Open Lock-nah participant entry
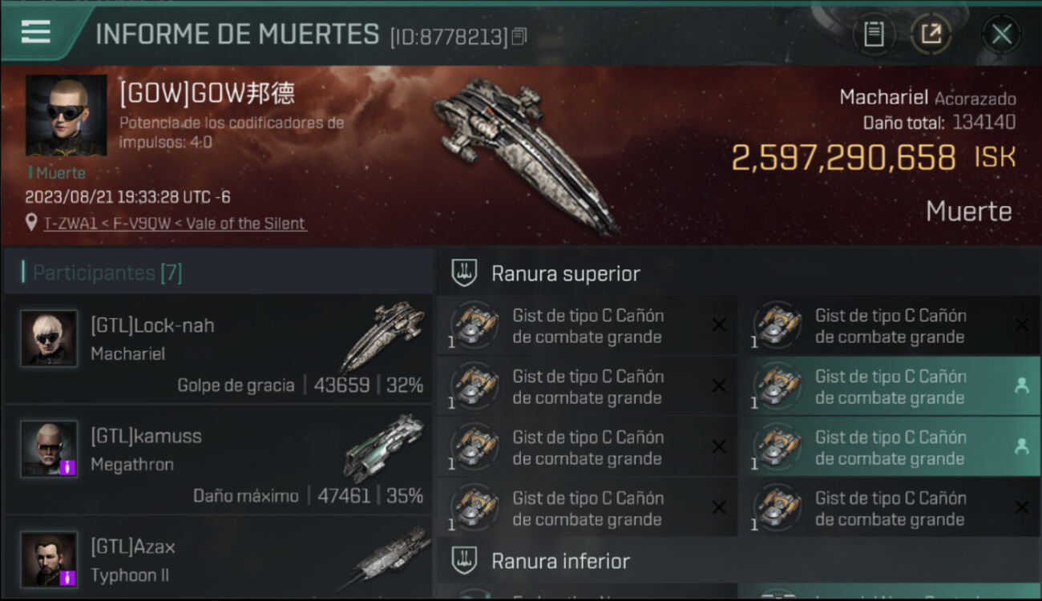The image size is (1042, 601). [218, 349]
